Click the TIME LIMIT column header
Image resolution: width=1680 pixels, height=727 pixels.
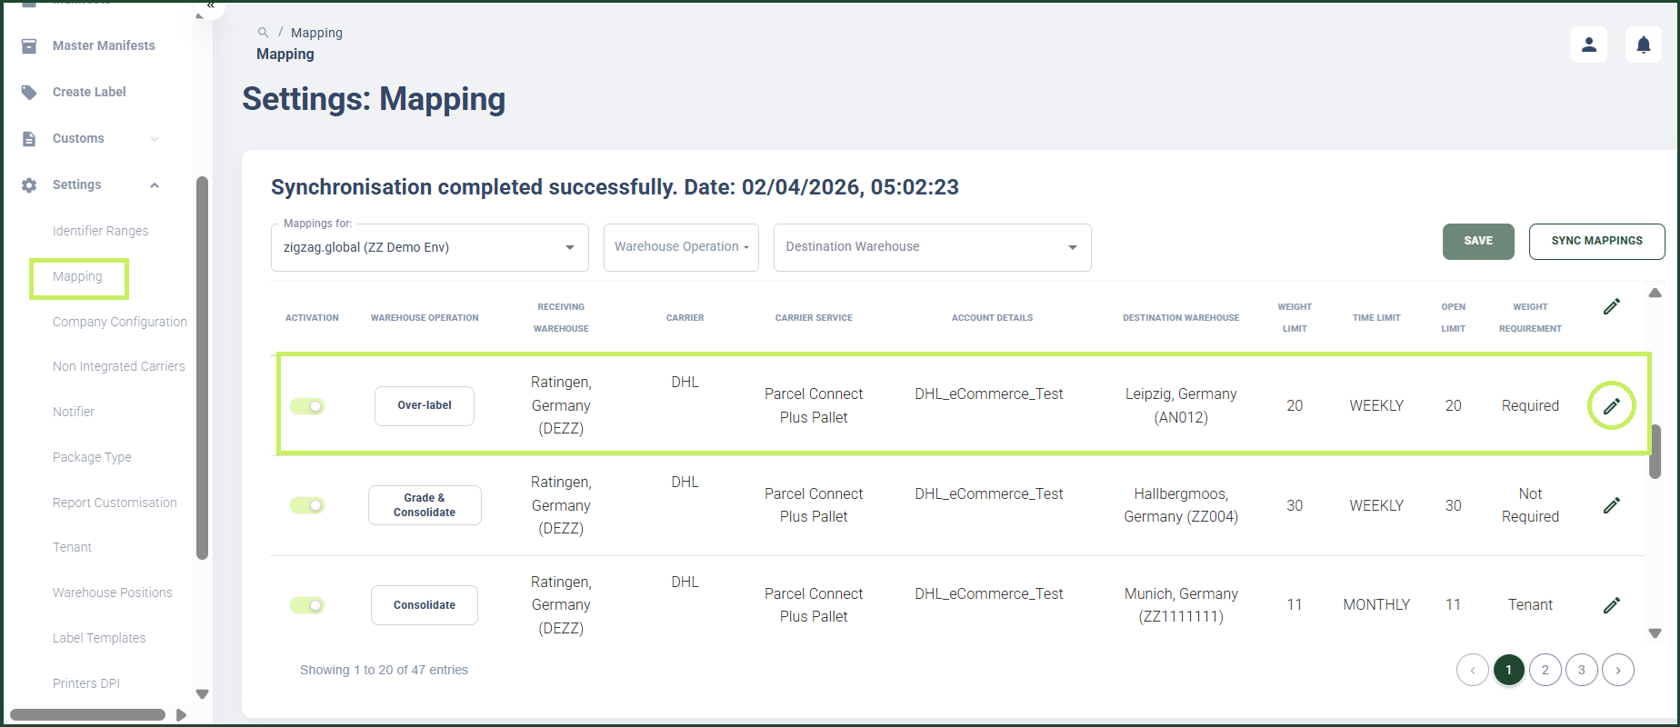1376,318
